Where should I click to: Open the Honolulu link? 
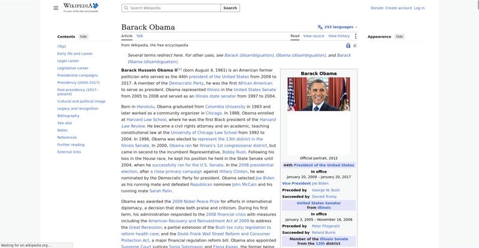coord(145,107)
